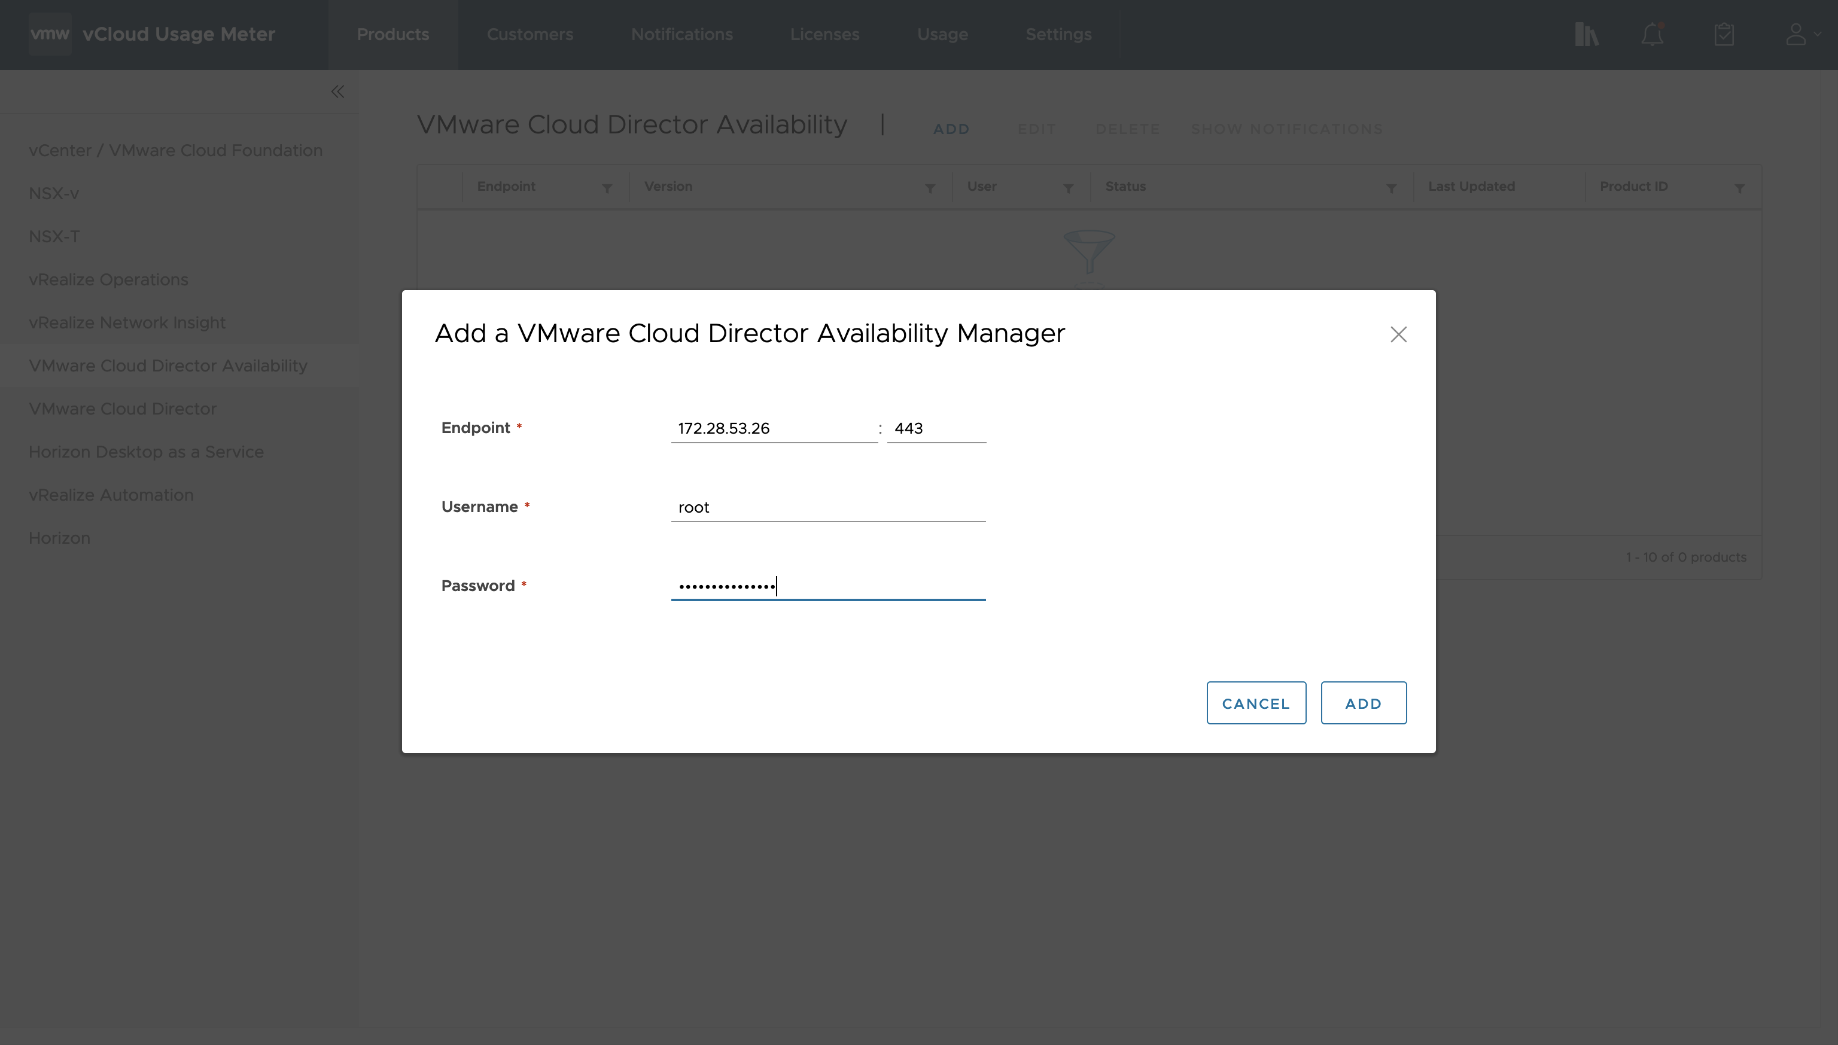Click the CANCEL button

(x=1255, y=703)
